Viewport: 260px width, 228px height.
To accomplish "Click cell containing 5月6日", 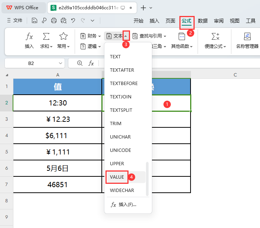I will click(58, 168).
